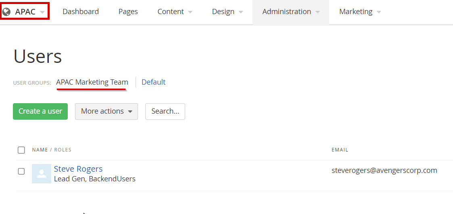Click the steverogers@avengerscorp.com email address
This screenshot has width=453, height=214.
pyautogui.click(x=384, y=170)
